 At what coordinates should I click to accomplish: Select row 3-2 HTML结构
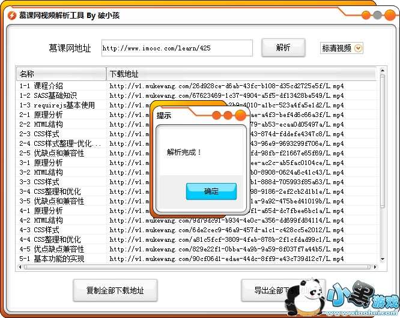click(x=196, y=172)
